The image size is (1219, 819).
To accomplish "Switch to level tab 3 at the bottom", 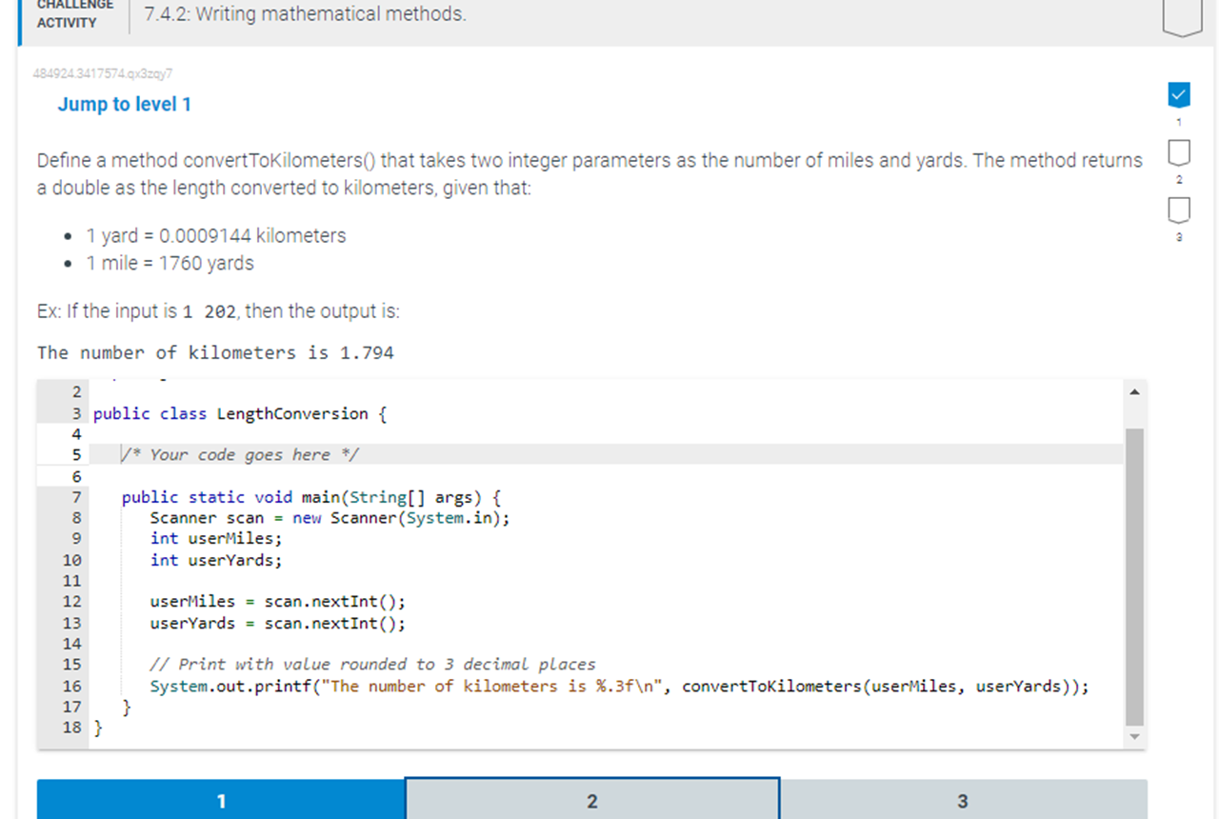I will pos(962,801).
